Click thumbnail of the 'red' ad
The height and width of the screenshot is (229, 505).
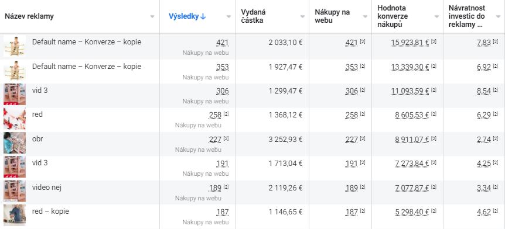coord(15,119)
